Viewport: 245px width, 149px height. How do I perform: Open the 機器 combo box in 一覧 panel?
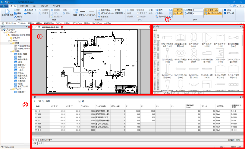(x=80, y=101)
